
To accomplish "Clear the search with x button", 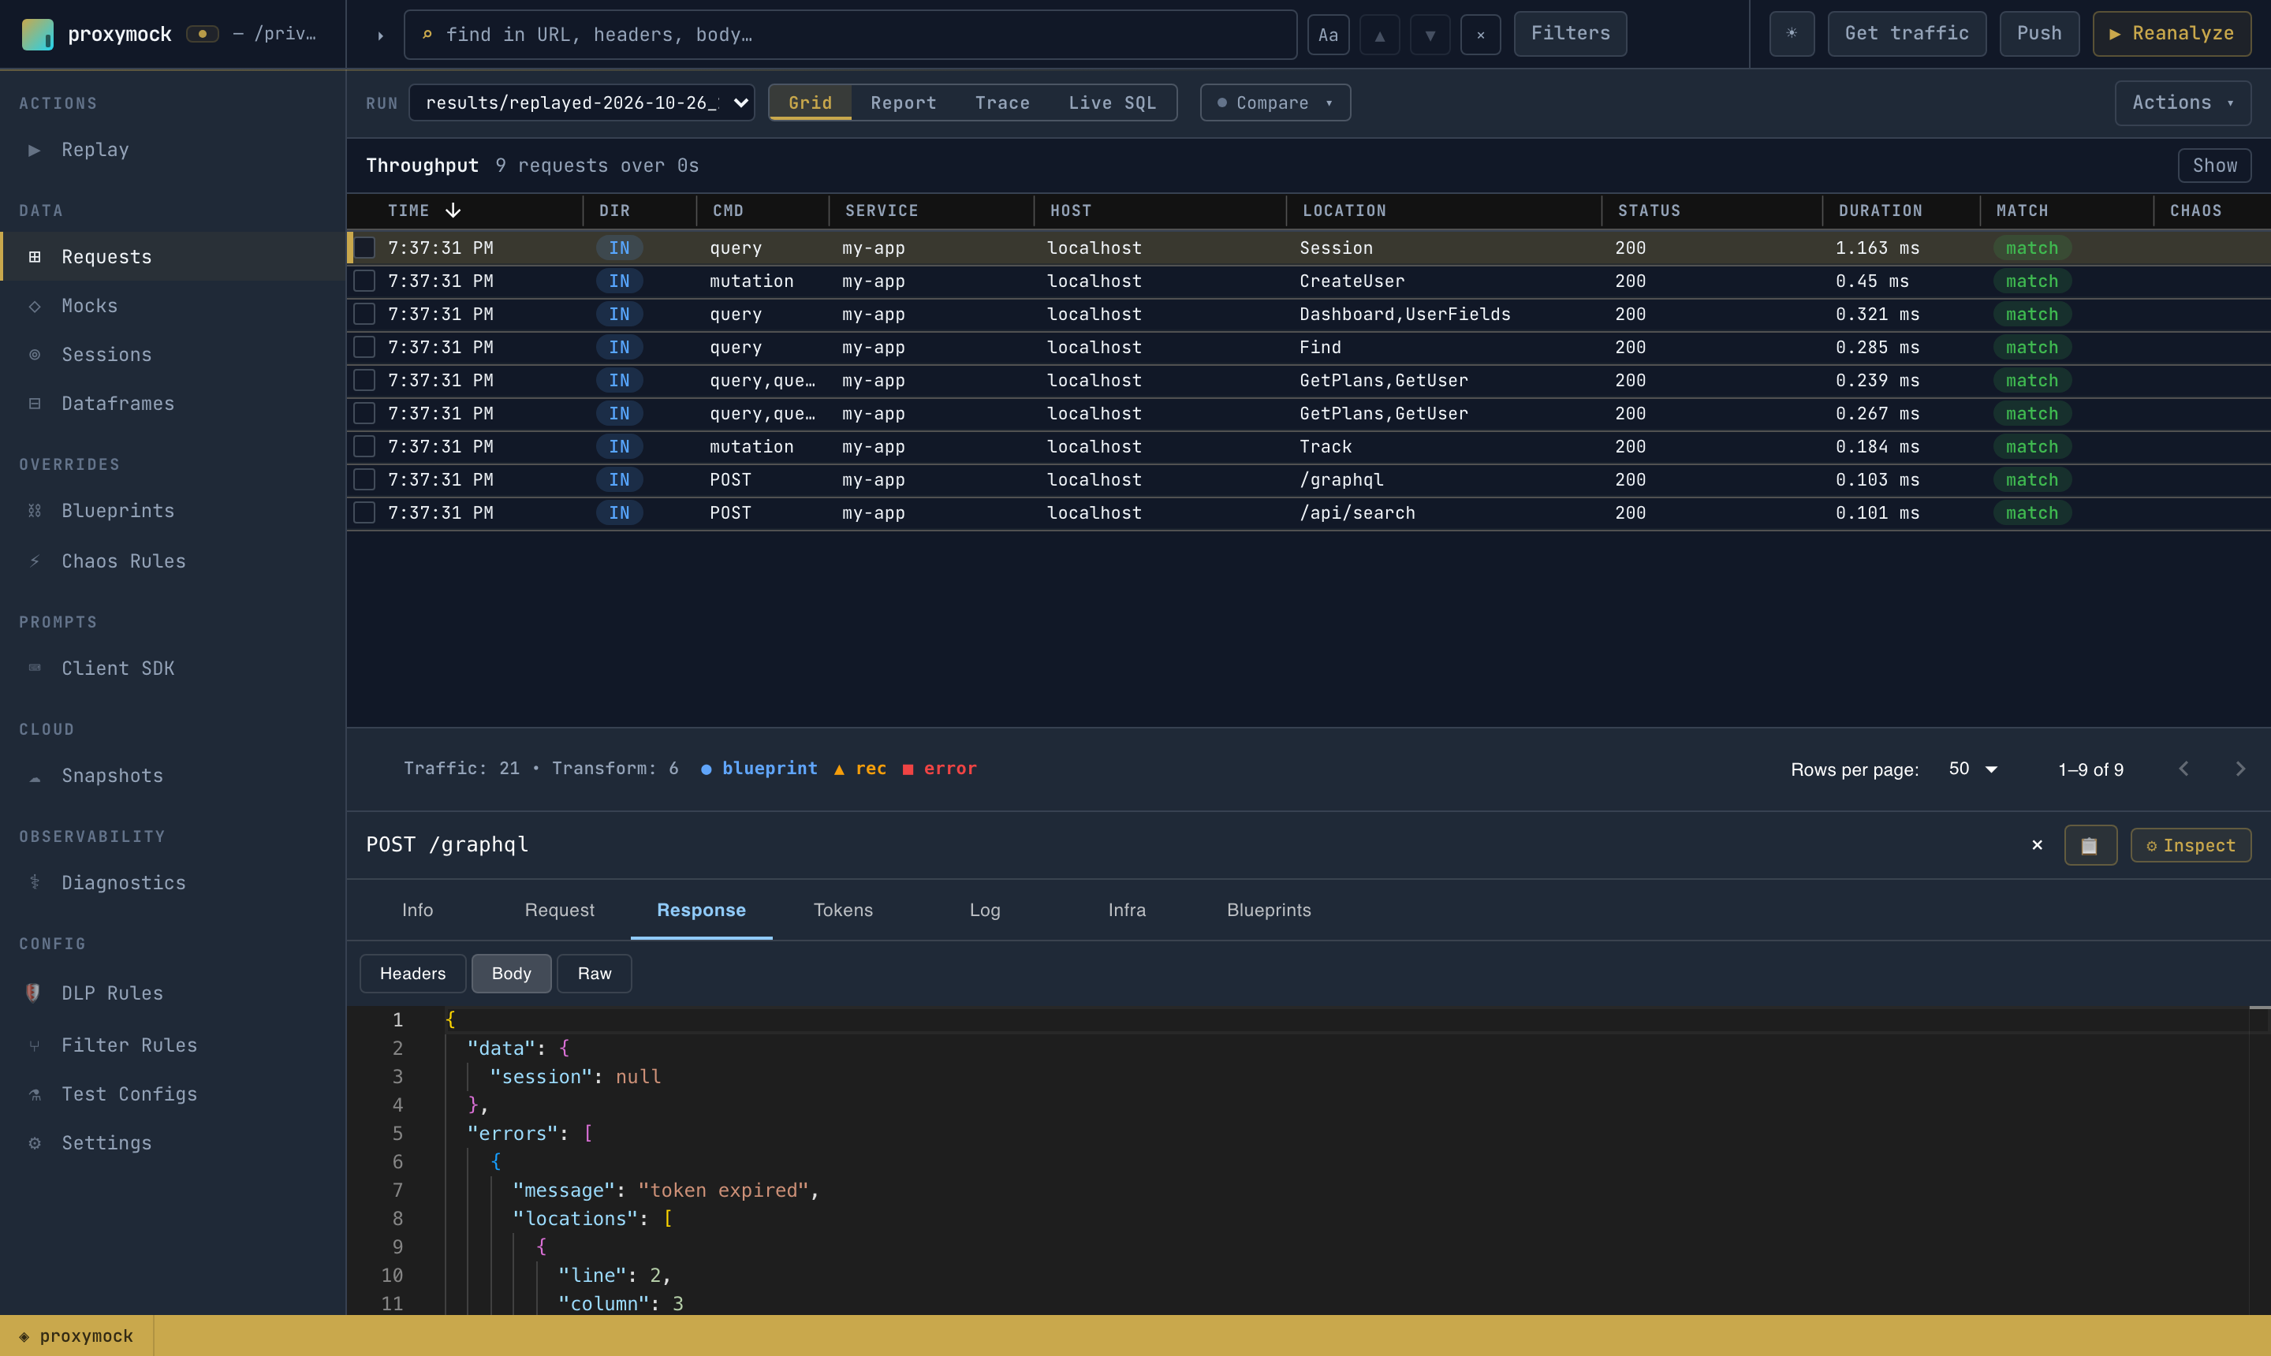I will 1481,35.
